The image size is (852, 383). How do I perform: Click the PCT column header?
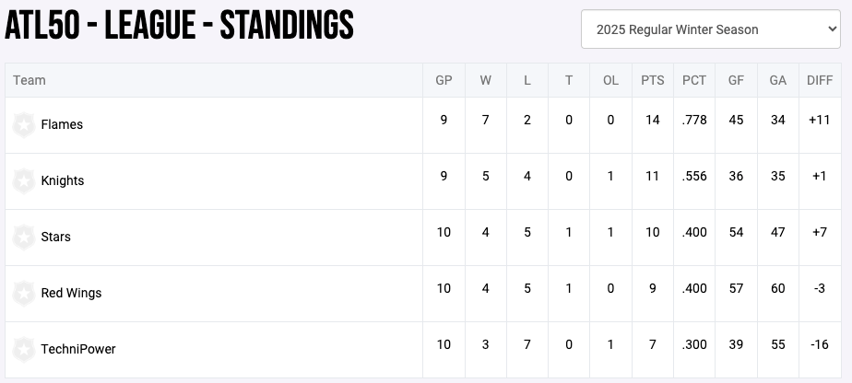coord(694,80)
